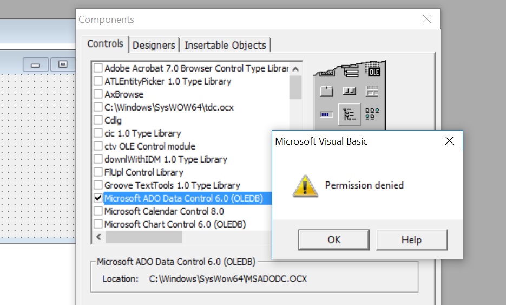
Task: Enable the Cdlg checkbox
Action: pyautogui.click(x=98, y=120)
